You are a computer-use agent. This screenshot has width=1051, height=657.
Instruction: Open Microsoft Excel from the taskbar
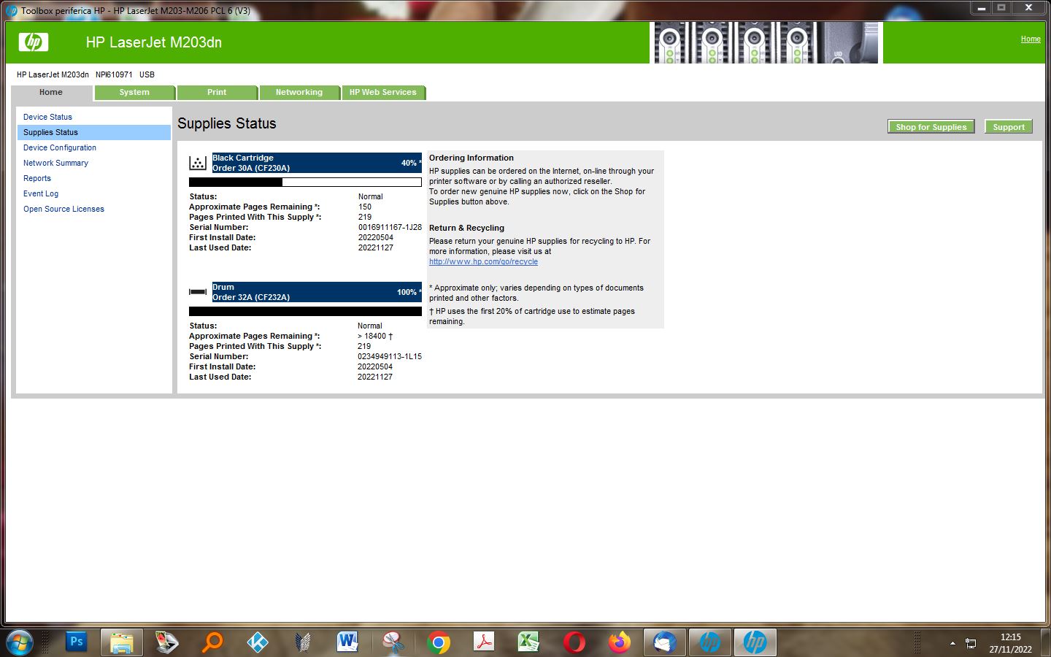point(529,642)
